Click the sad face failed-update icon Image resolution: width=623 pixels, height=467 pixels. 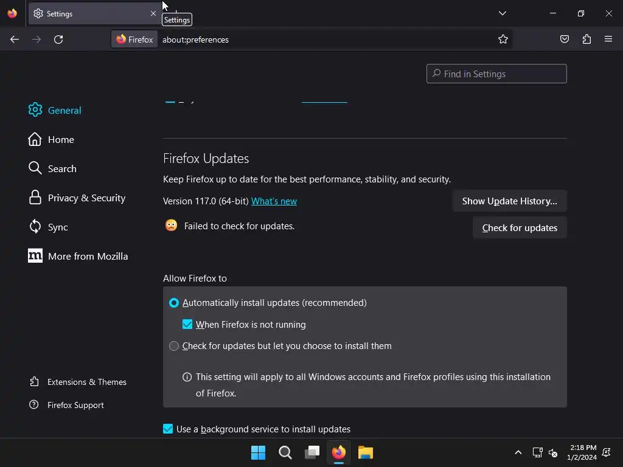tap(171, 226)
